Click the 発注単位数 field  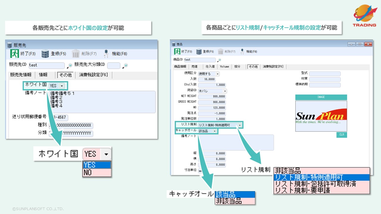212,119
